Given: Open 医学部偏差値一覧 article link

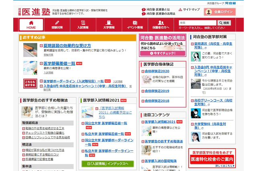Looking at the screenshot, I should [59, 63].
